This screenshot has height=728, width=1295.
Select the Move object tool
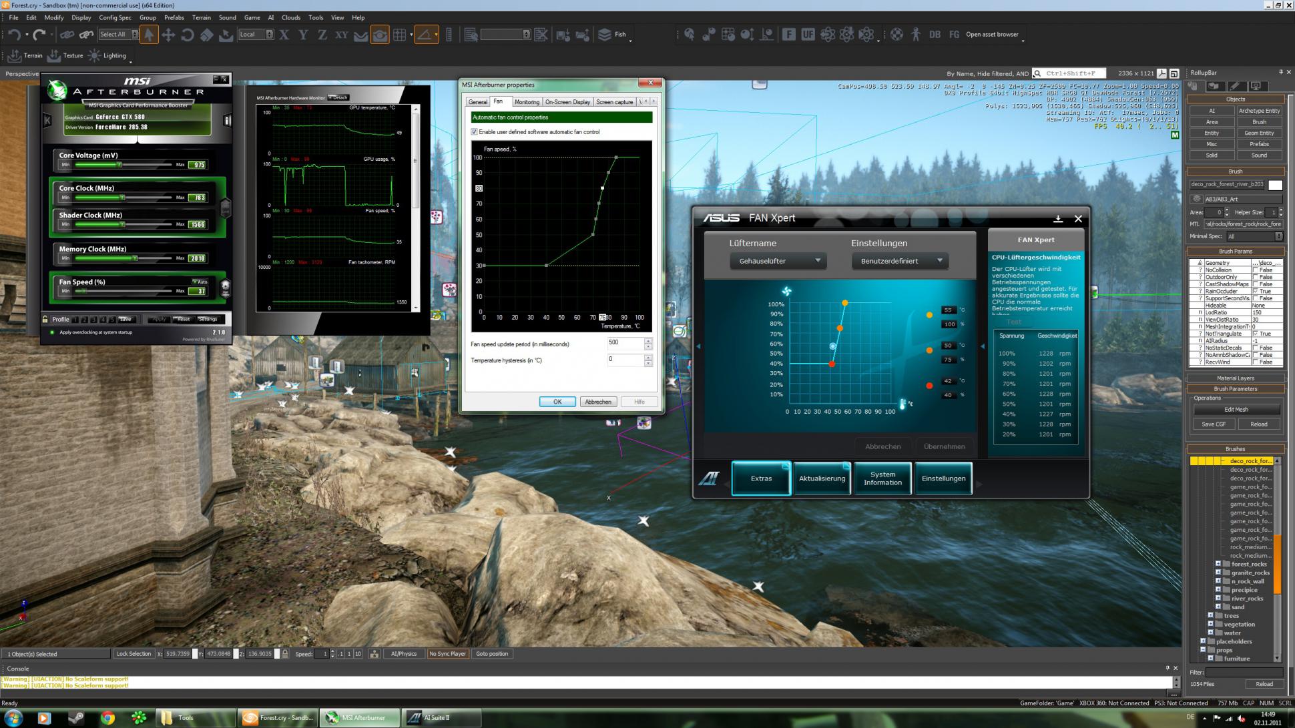(168, 35)
